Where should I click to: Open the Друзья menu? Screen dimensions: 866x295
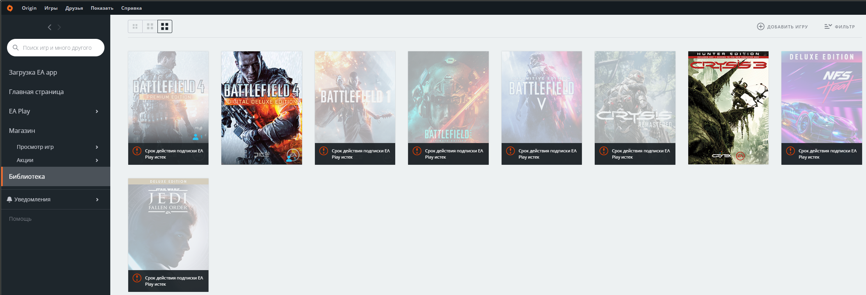74,8
